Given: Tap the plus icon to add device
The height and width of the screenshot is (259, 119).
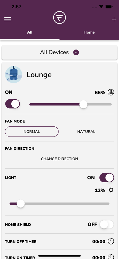Looking at the screenshot, I should pyautogui.click(x=114, y=19).
